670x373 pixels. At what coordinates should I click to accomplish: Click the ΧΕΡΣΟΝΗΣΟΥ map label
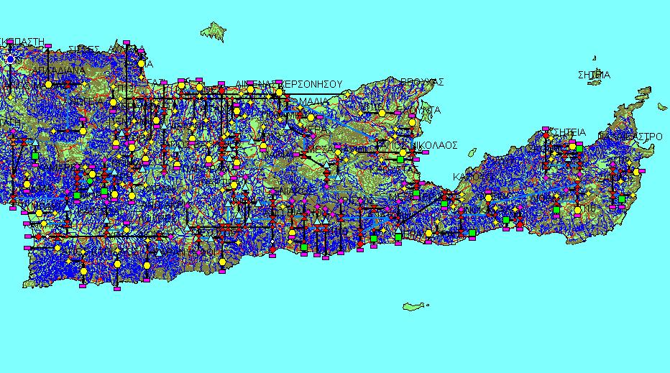(313, 84)
